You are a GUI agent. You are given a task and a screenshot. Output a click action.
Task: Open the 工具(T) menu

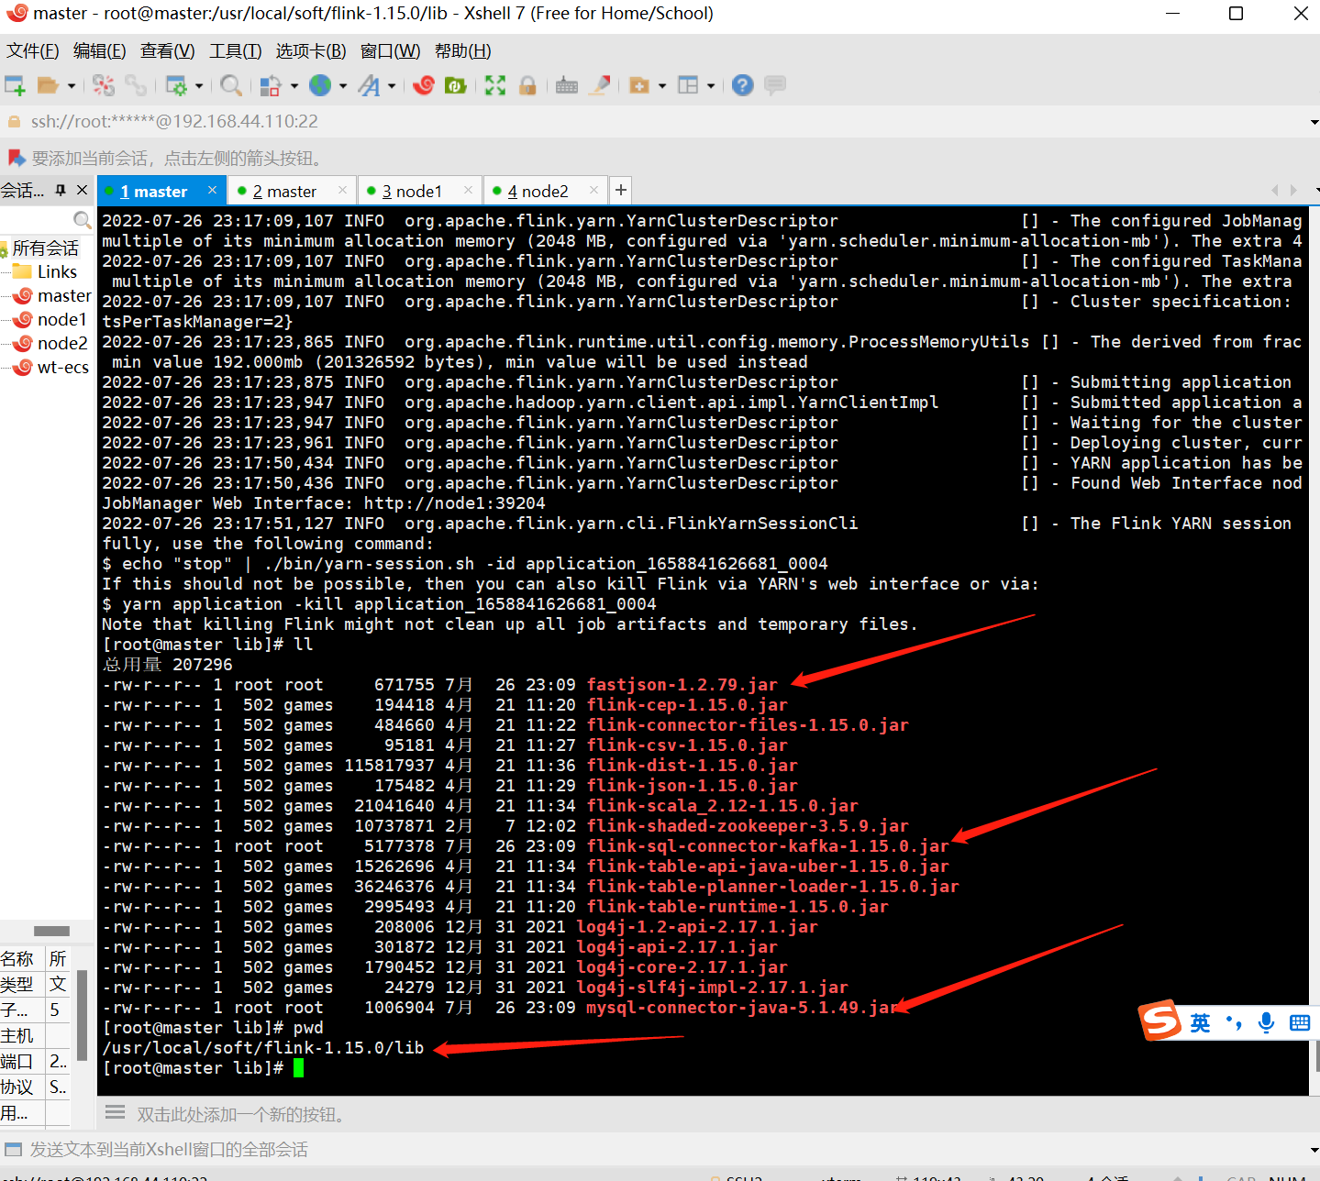coord(236,51)
